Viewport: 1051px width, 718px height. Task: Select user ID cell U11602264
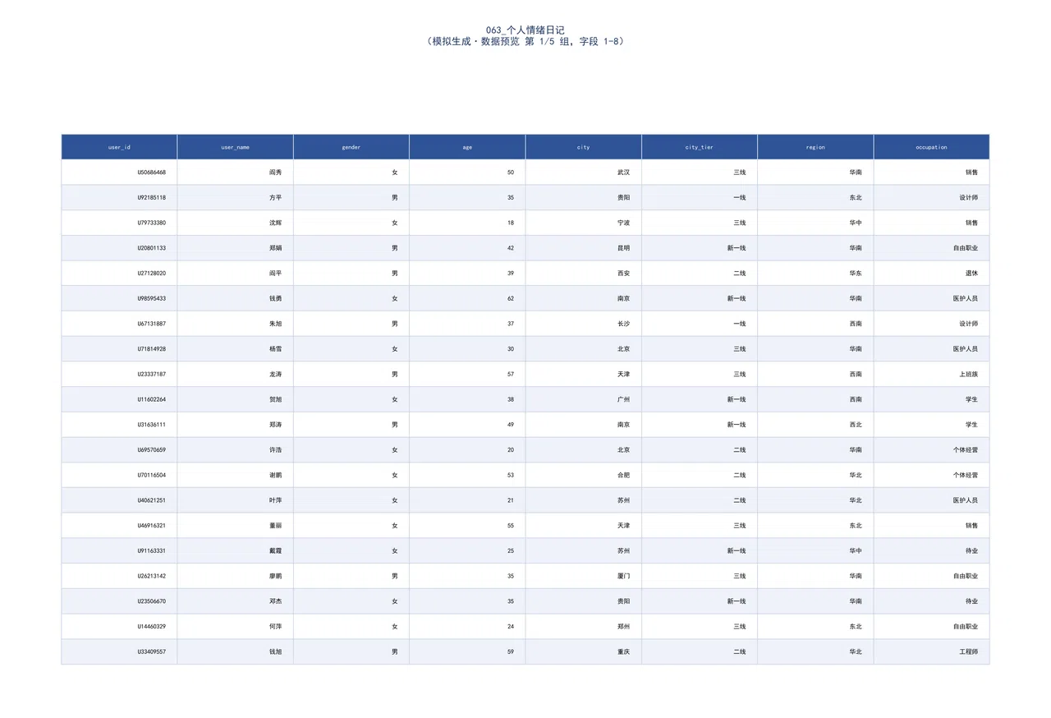(x=119, y=399)
